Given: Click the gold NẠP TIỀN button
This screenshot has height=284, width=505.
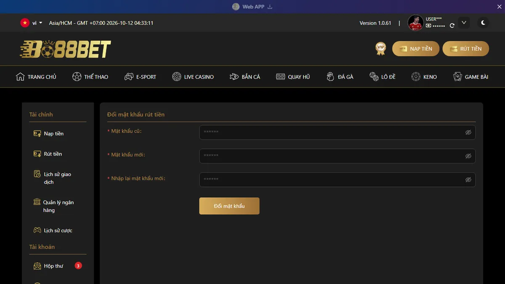Looking at the screenshot, I should tap(416, 49).
